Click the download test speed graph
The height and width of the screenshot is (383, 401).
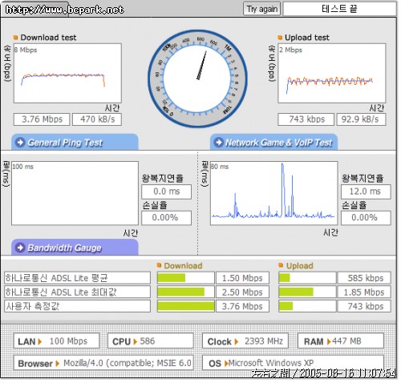67,73
